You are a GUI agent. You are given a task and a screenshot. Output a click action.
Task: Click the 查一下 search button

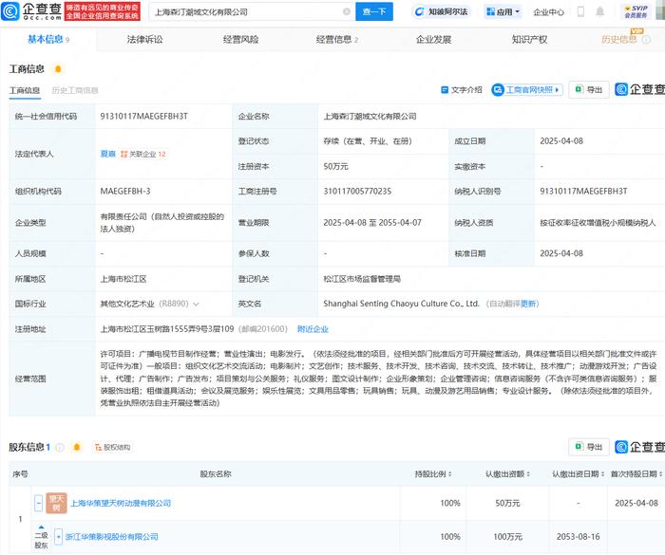[374, 11]
